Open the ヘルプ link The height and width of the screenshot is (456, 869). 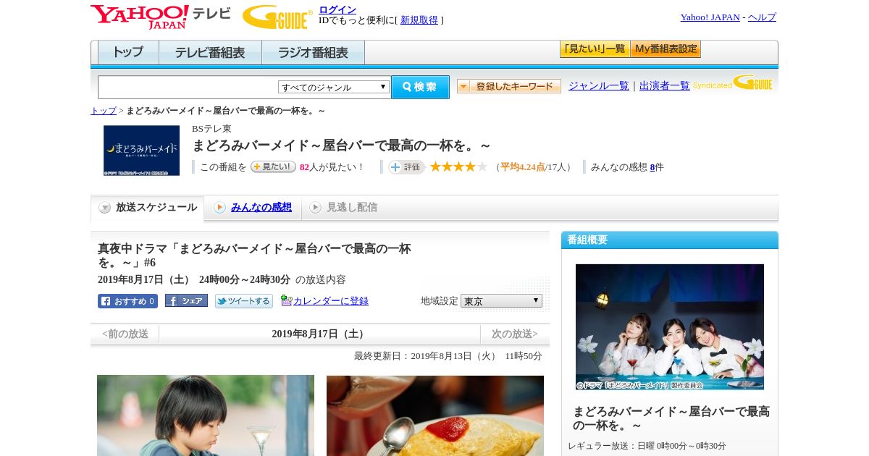click(762, 17)
